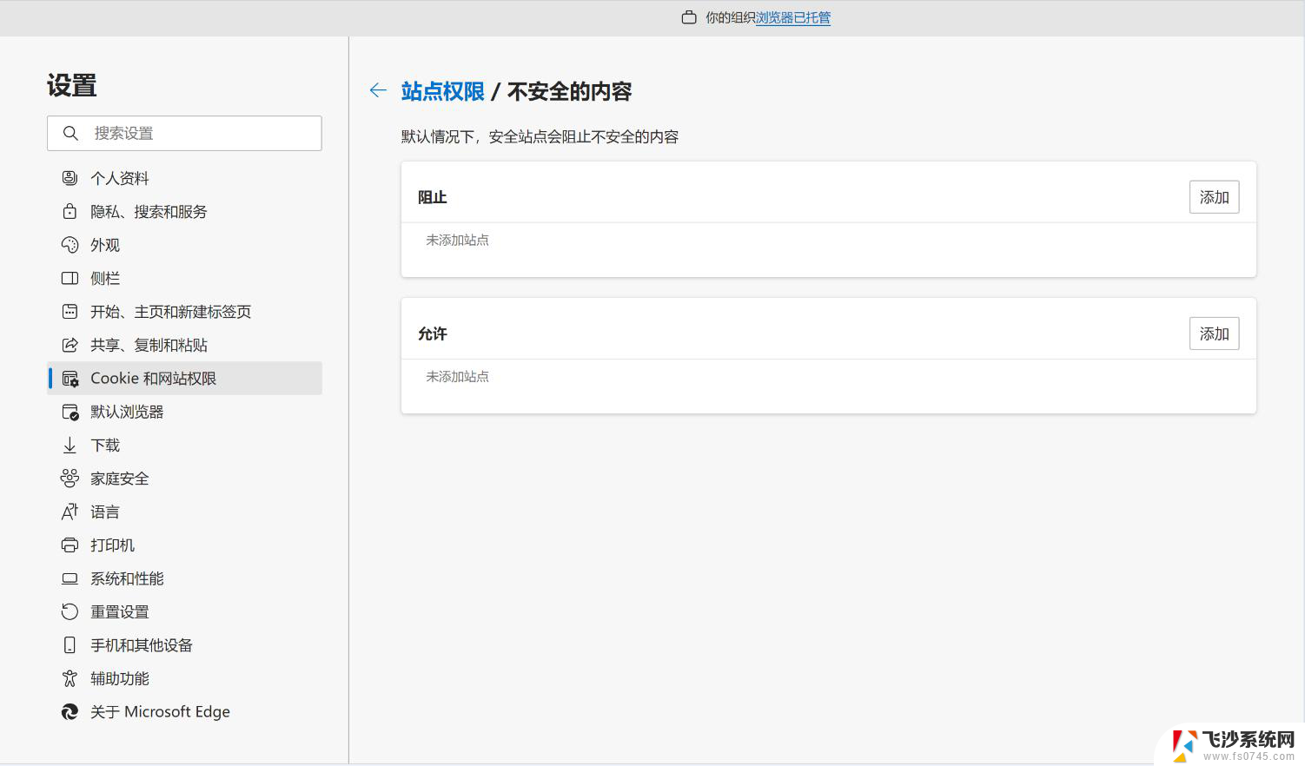Viewport: 1305px width, 766px height.
Task: Click the 家庭安全 family icon
Action: 70,479
